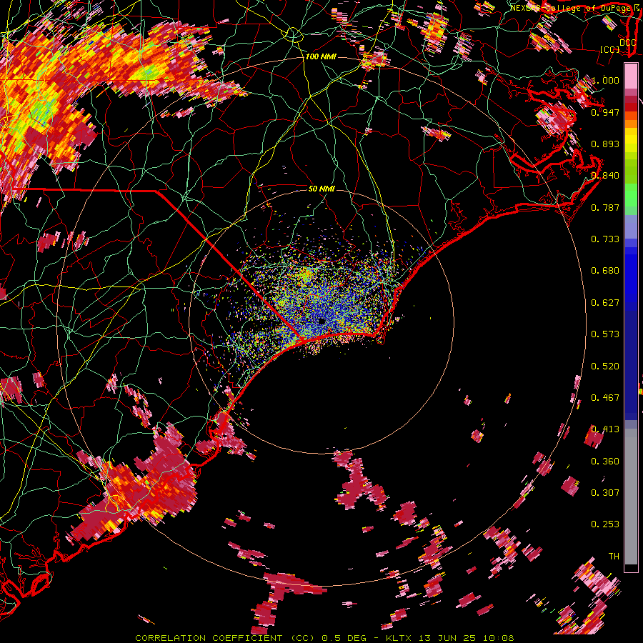Click the 0.520 color scale value
Image resolution: width=643 pixels, height=643 pixels.
pos(605,367)
